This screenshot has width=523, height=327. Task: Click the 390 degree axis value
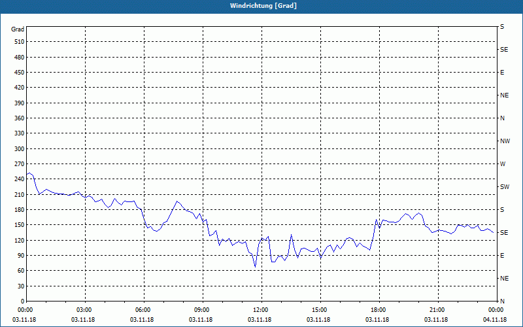[20, 103]
